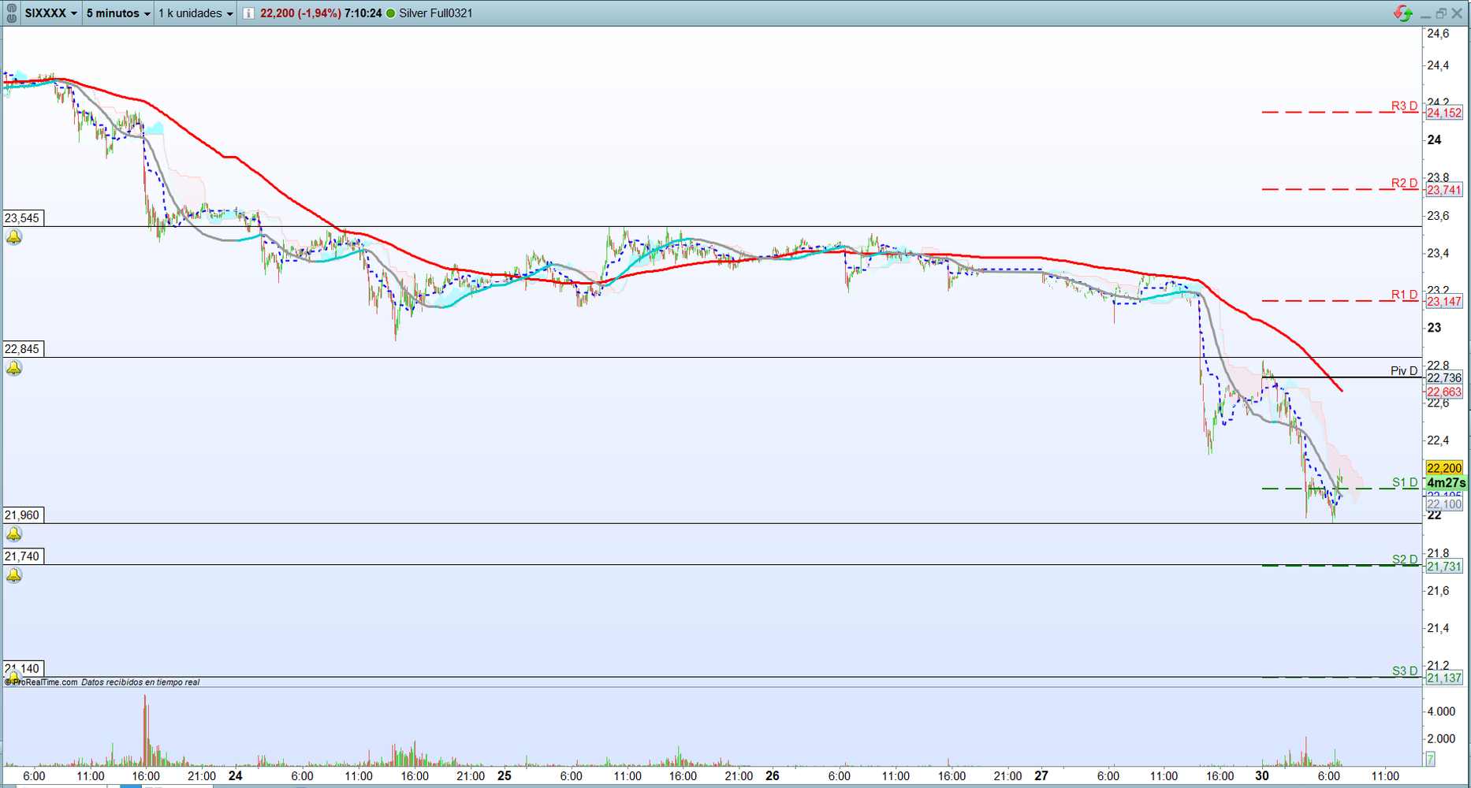Click the 2.000 volume axis label

tap(1441, 738)
